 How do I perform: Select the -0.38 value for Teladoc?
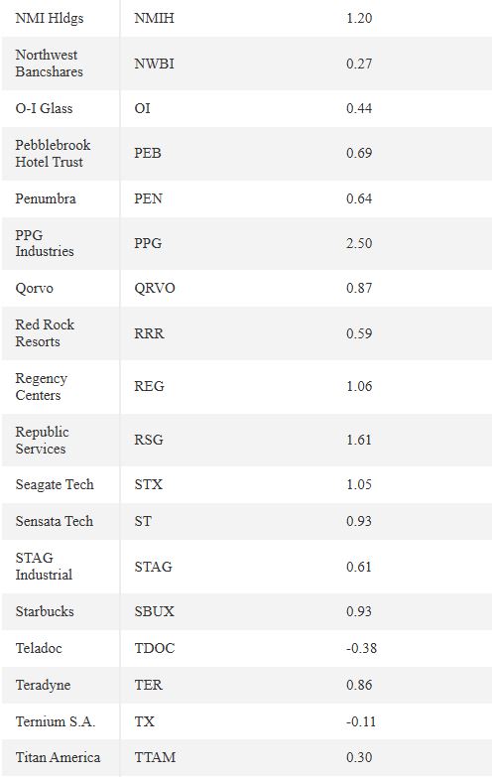[x=361, y=648]
